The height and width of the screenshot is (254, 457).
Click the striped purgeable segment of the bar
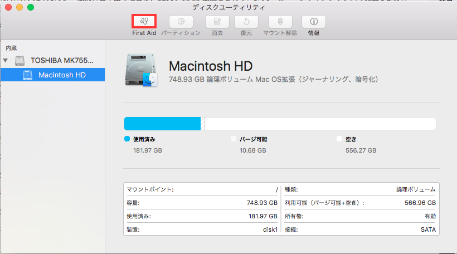coord(202,124)
